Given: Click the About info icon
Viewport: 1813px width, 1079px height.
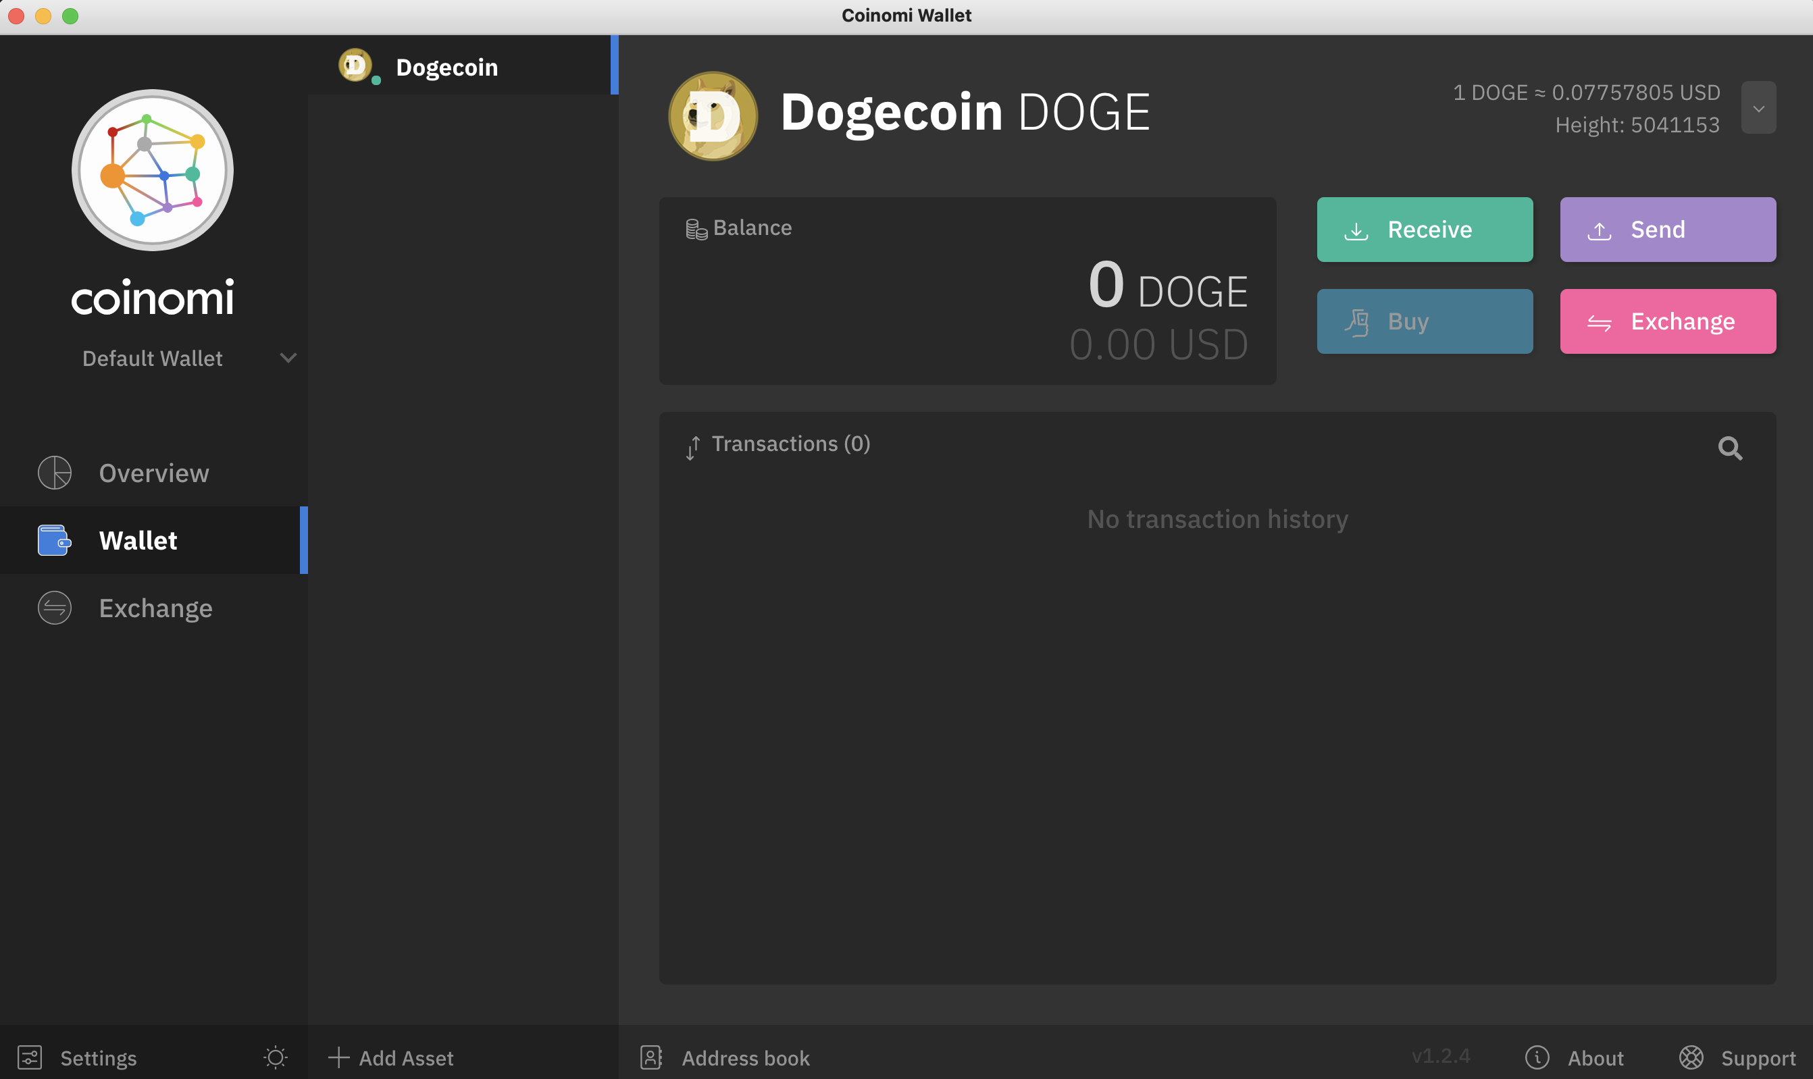Looking at the screenshot, I should (1537, 1057).
